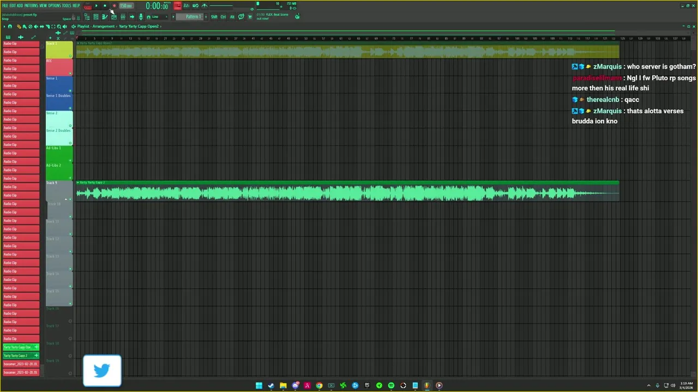Toggle the red typing keyboard to piano button

coord(177,5)
